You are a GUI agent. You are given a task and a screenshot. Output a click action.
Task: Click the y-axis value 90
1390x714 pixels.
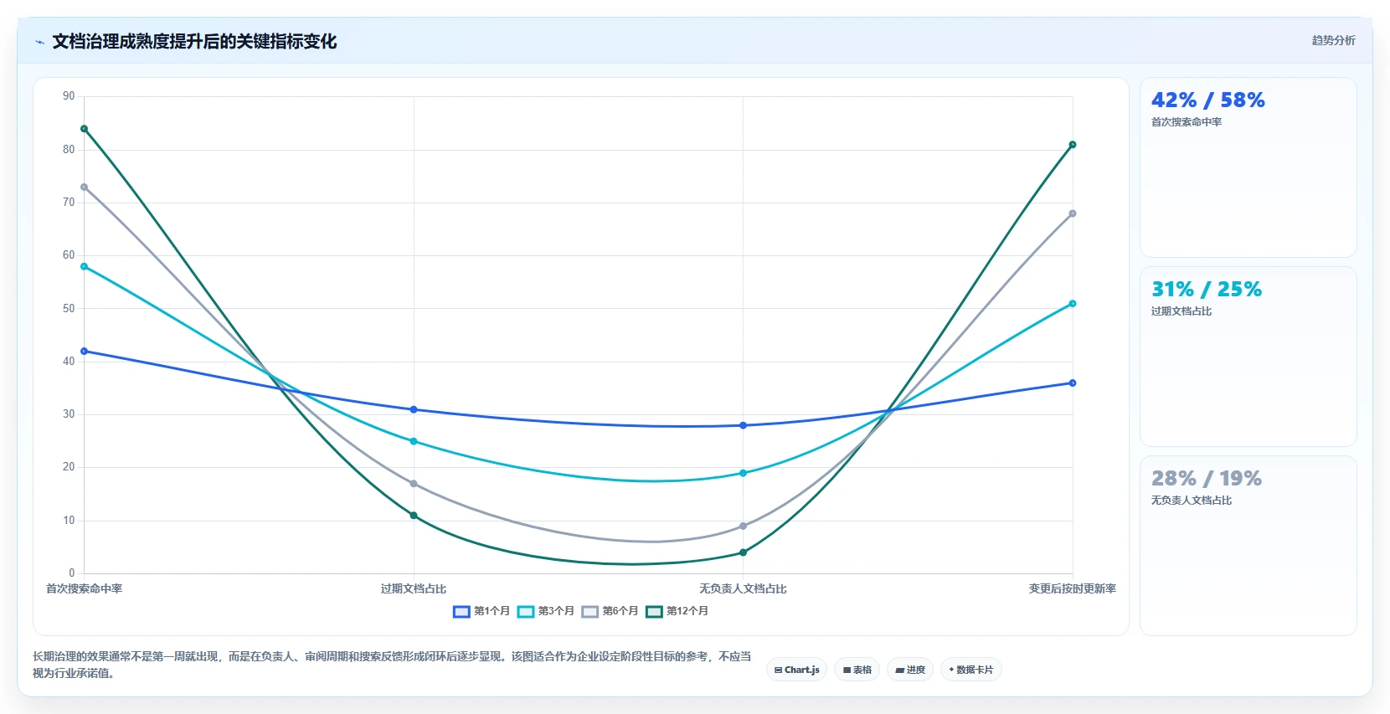click(x=69, y=96)
